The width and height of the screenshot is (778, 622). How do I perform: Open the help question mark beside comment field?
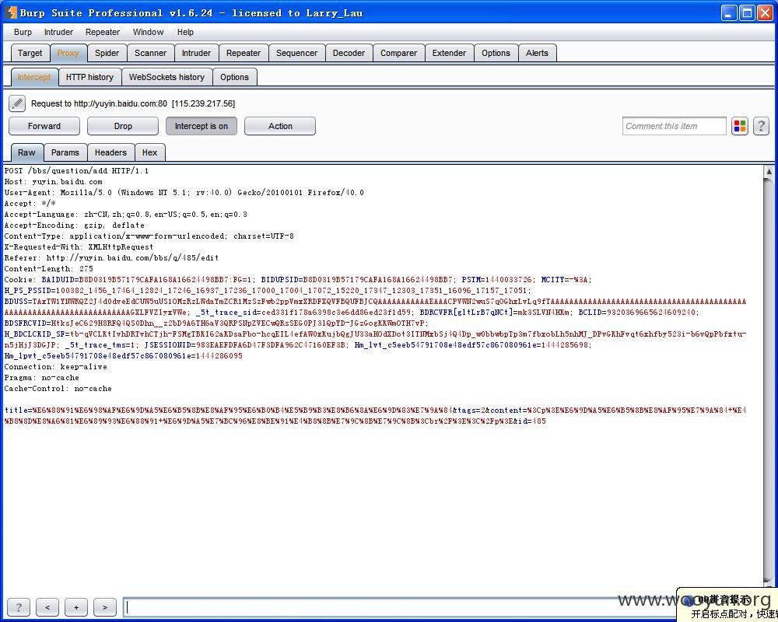[x=761, y=126]
